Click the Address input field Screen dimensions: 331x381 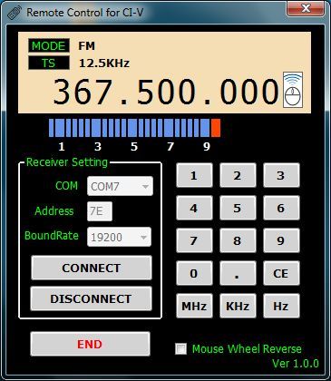(100, 211)
